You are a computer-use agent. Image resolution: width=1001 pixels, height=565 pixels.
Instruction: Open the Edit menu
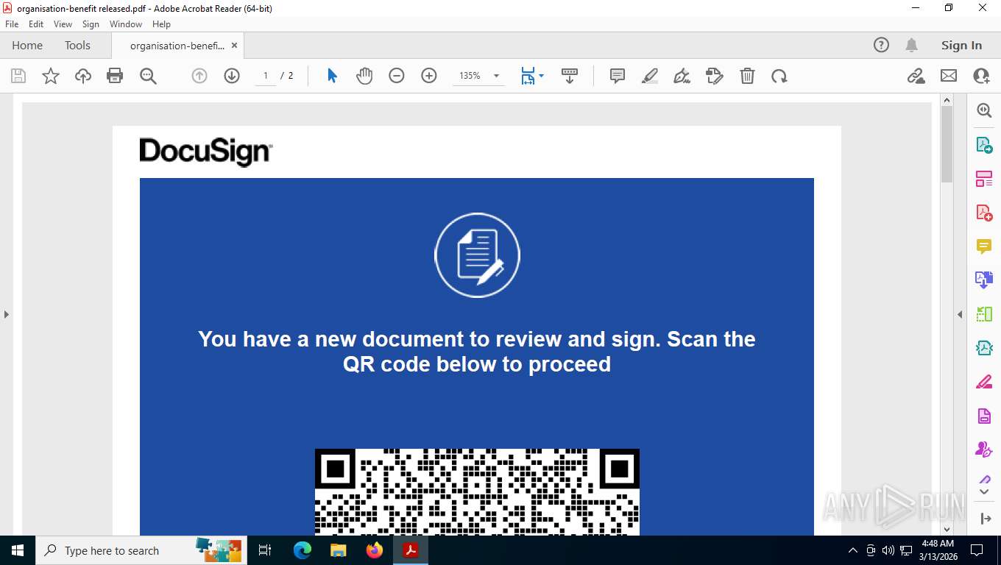36,24
